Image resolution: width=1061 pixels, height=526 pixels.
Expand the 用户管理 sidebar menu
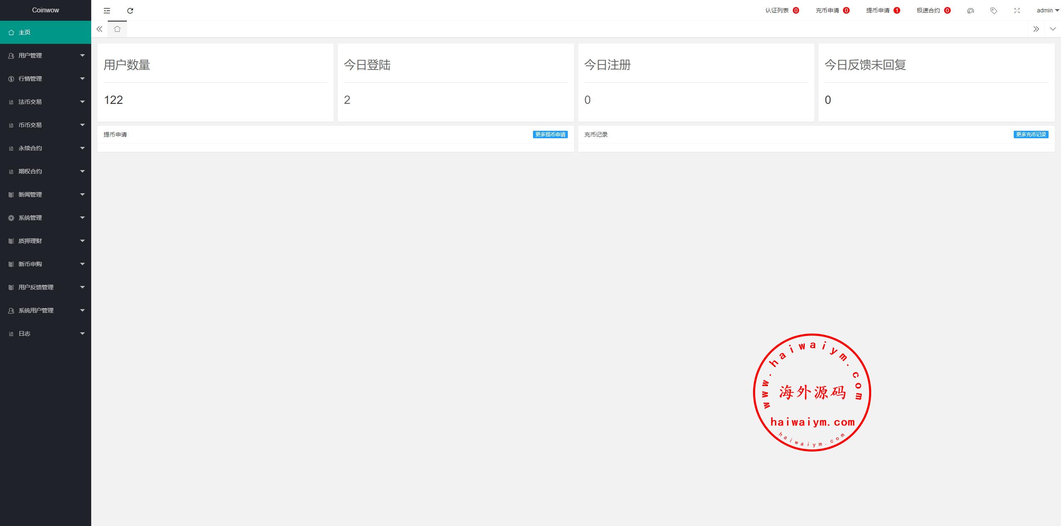point(46,55)
